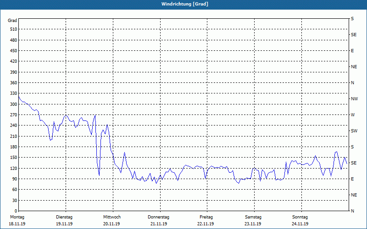Select the y-axis tick label 240
The image size is (367, 229).
pyautogui.click(x=13, y=125)
